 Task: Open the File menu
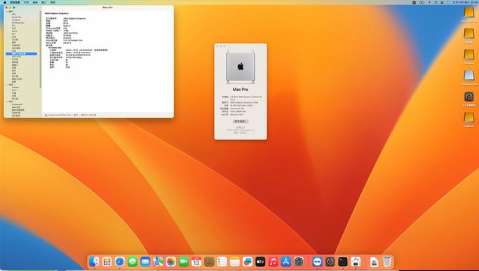pos(26,2)
